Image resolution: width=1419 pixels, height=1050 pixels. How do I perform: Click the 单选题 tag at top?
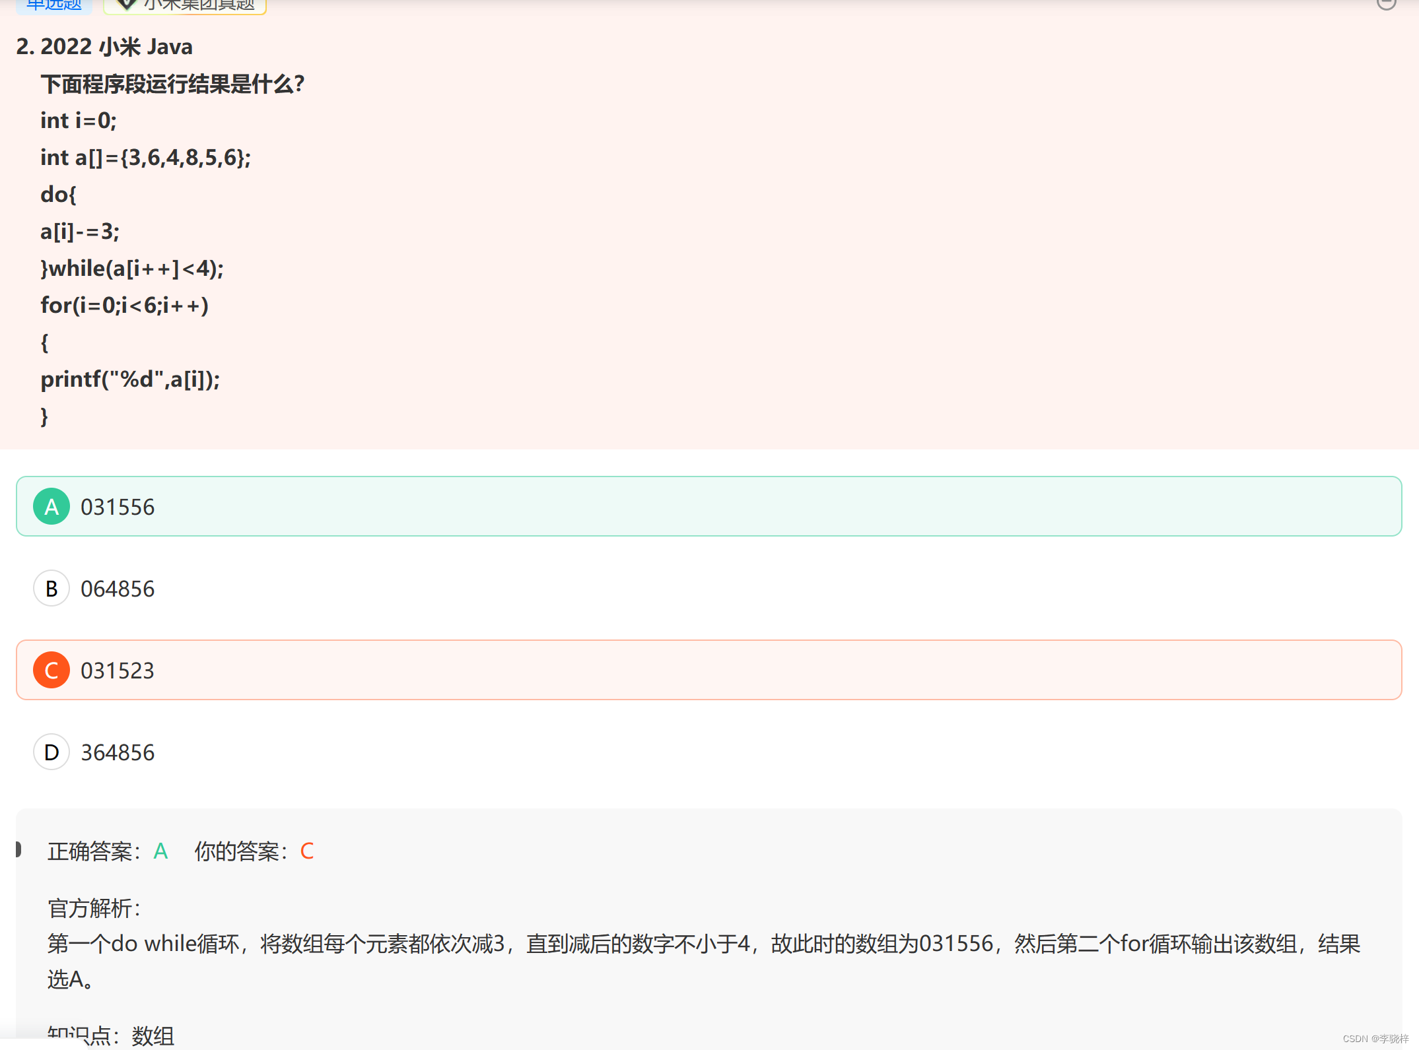click(54, 5)
